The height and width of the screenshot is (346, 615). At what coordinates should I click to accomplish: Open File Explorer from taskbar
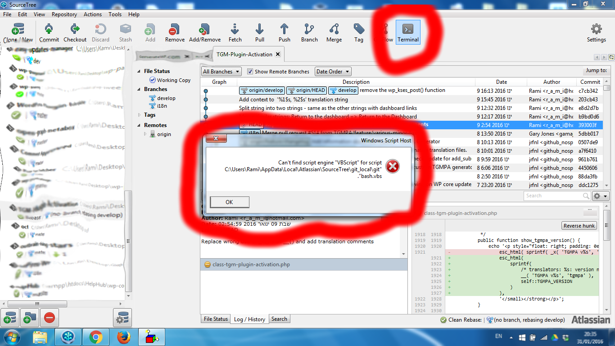40,337
